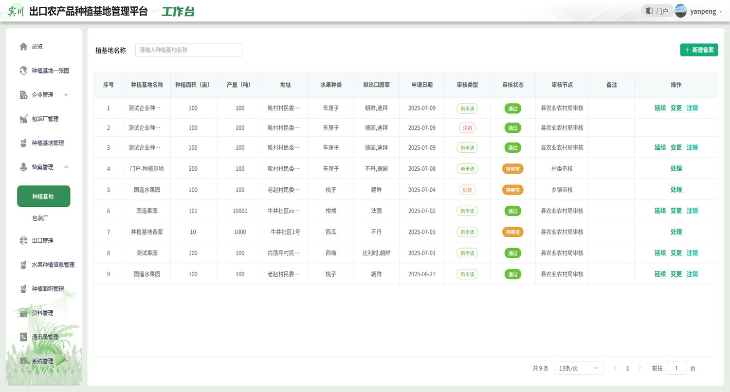Click 处理 for 门户-种植基地 row
The image size is (730, 392).
676,169
